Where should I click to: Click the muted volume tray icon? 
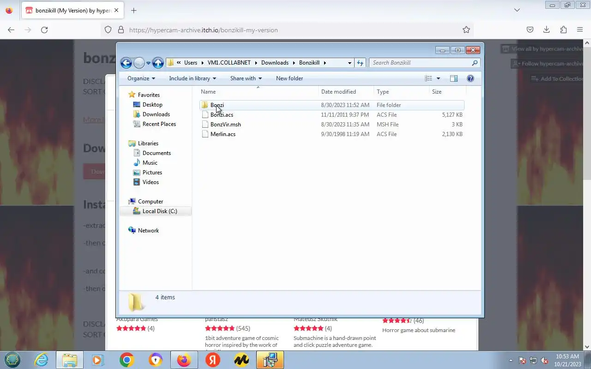[545, 361]
